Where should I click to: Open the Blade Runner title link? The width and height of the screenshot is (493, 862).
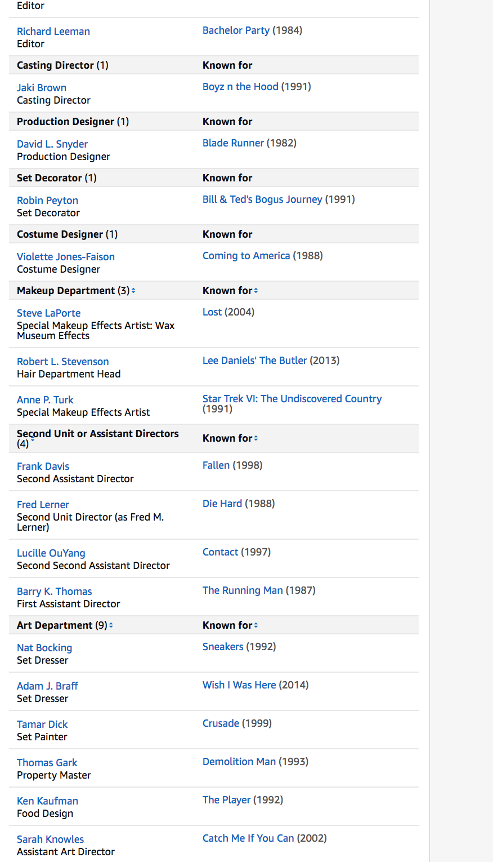coord(233,143)
